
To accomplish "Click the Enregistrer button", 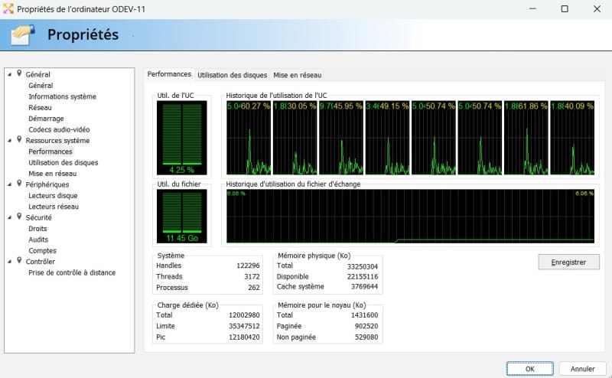I will tap(568, 262).
